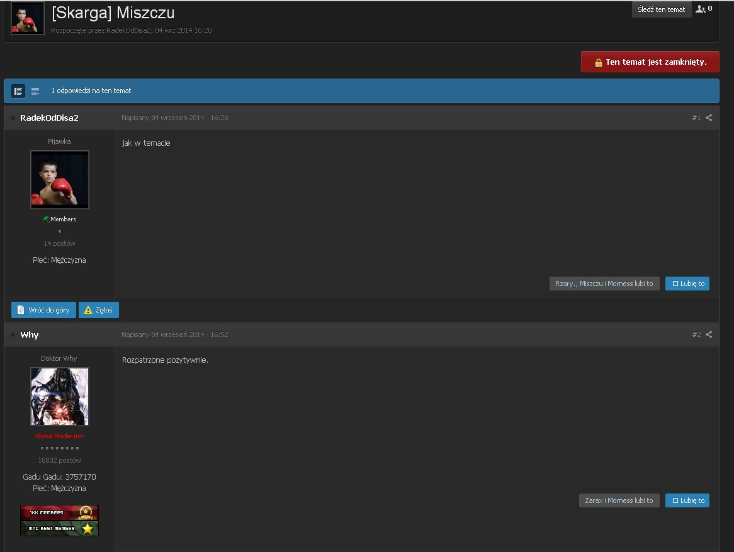Viewport: 734px width, 552px height.
Task: Switch to outline view icon
Action: pos(35,91)
